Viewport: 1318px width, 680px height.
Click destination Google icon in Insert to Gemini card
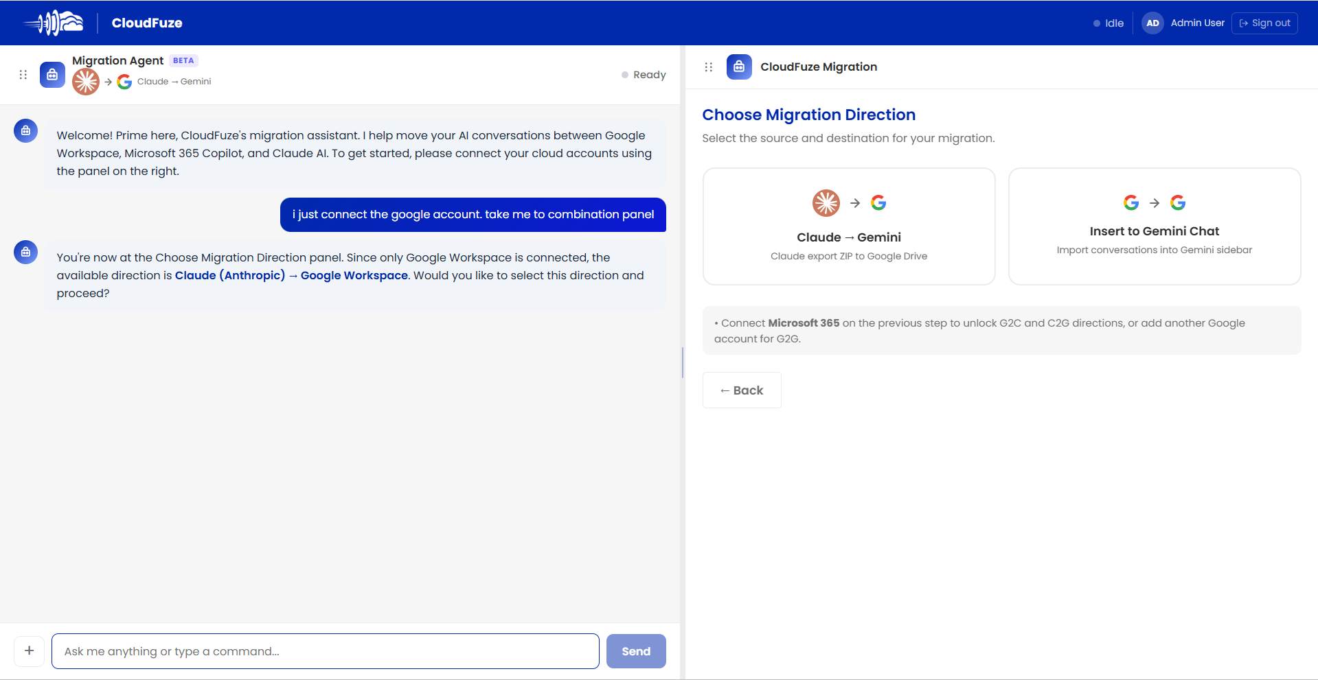click(1178, 202)
